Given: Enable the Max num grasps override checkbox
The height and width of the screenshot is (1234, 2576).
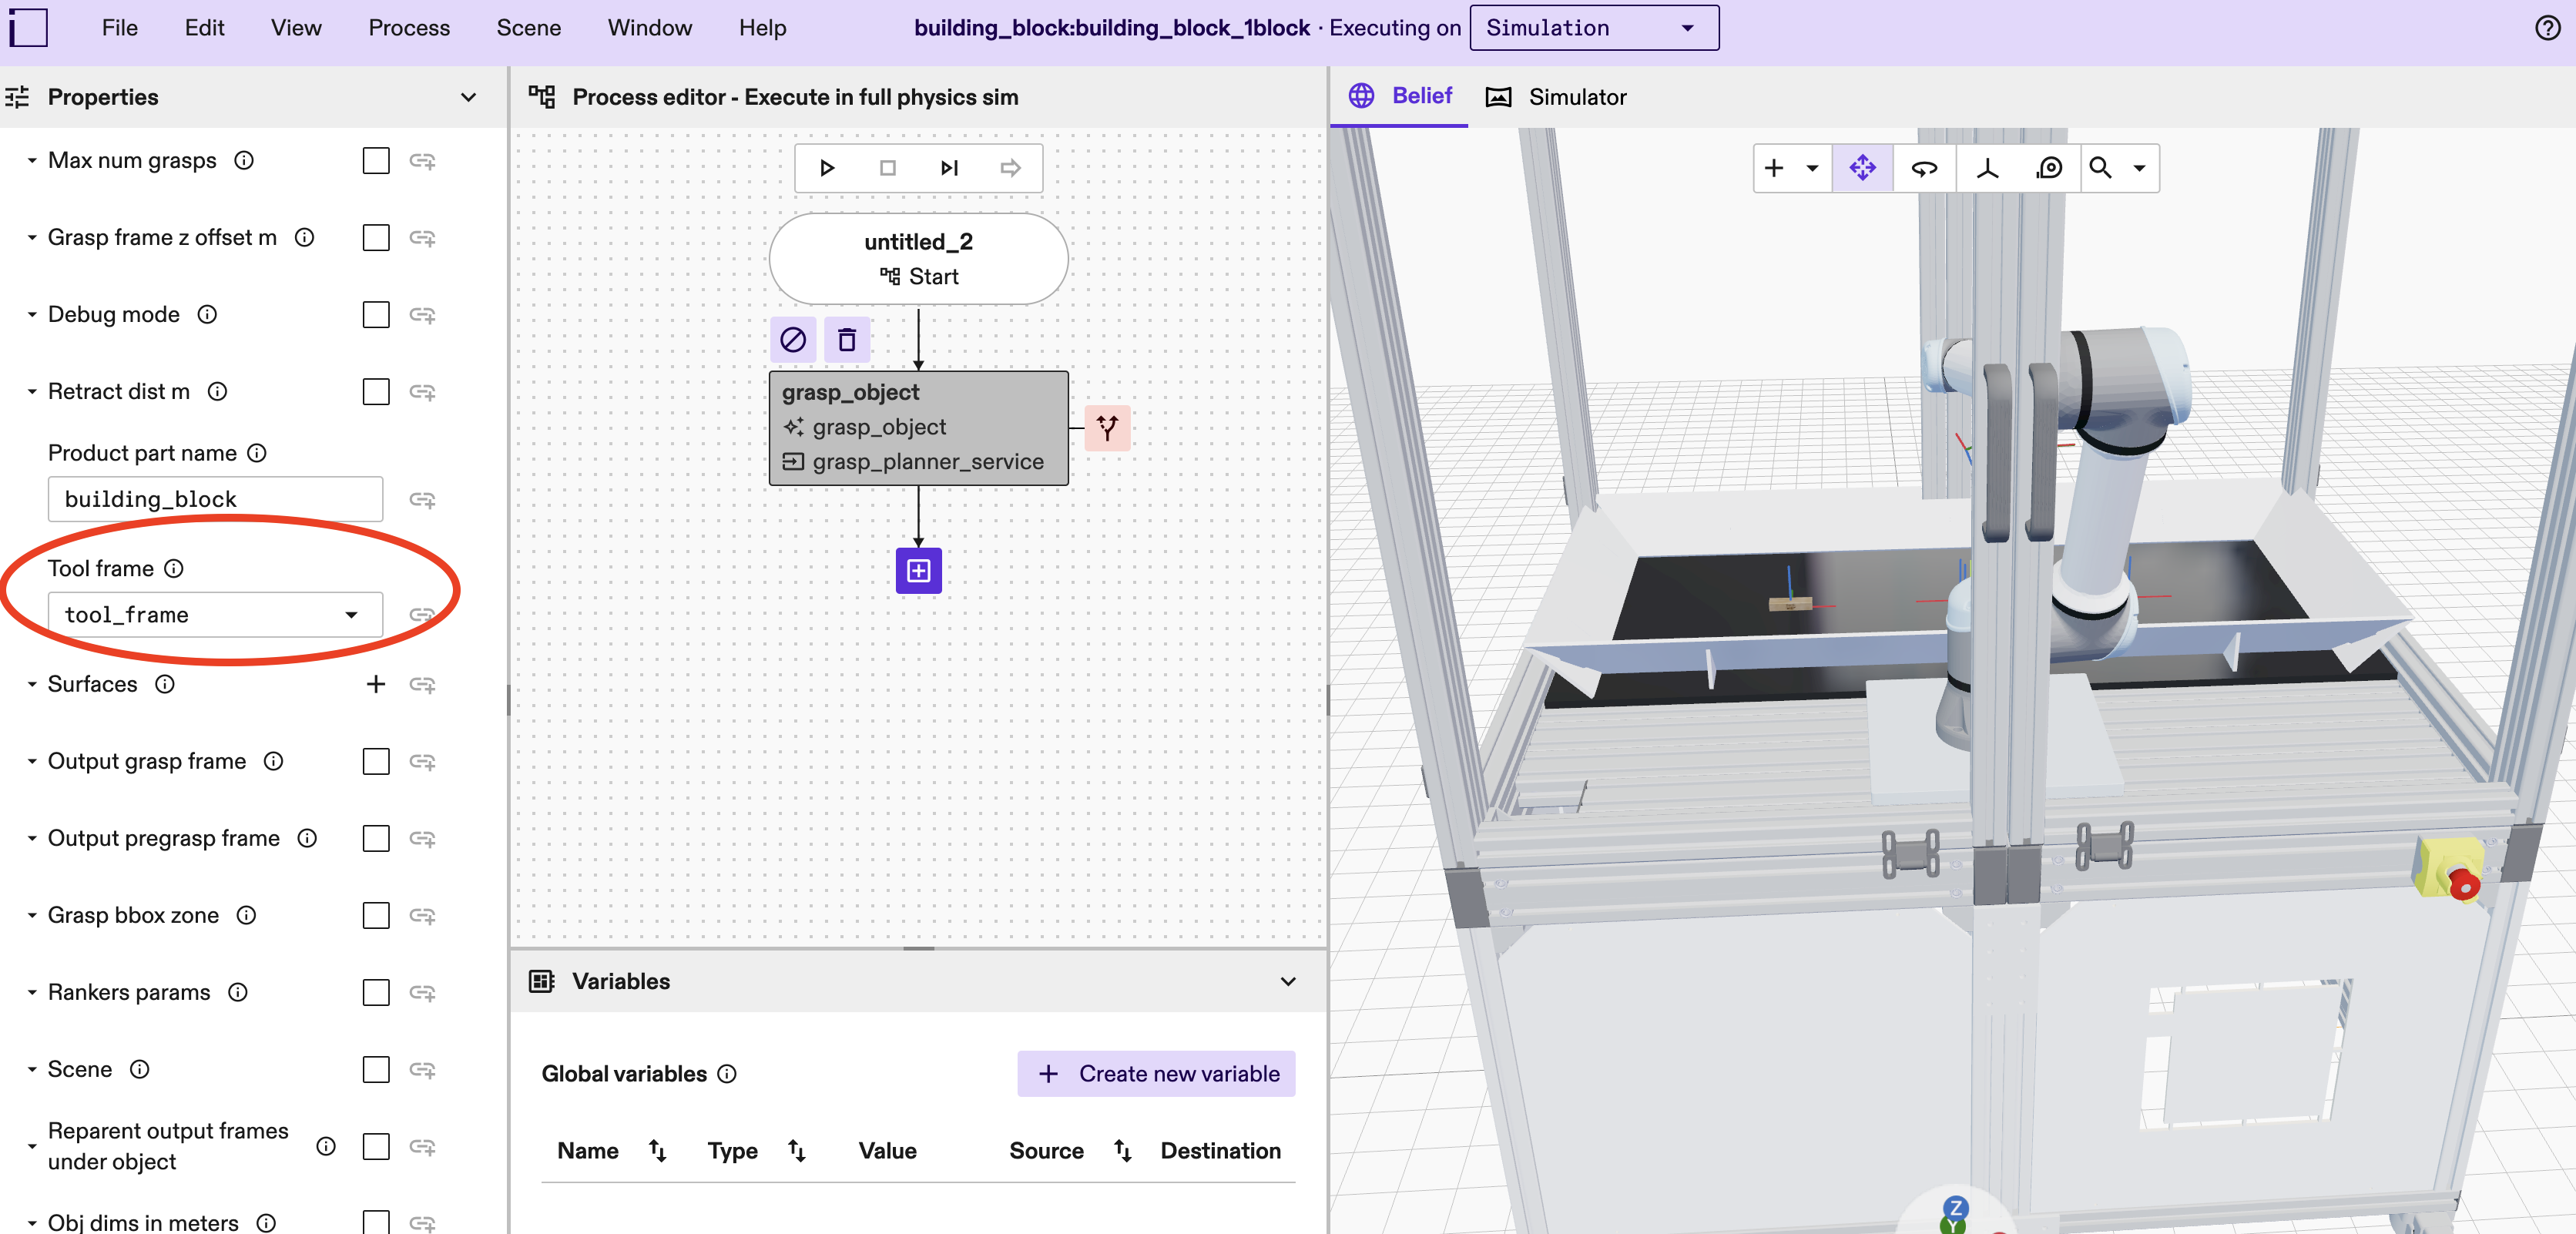Looking at the screenshot, I should pyautogui.click(x=375, y=161).
